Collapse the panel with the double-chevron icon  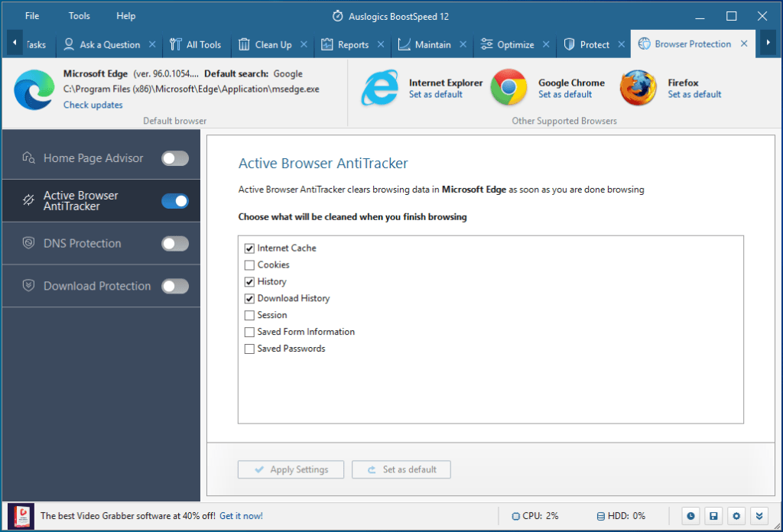[x=759, y=516]
